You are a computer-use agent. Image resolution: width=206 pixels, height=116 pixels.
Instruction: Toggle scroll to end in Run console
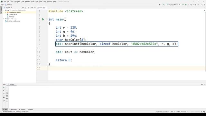(7, 96)
